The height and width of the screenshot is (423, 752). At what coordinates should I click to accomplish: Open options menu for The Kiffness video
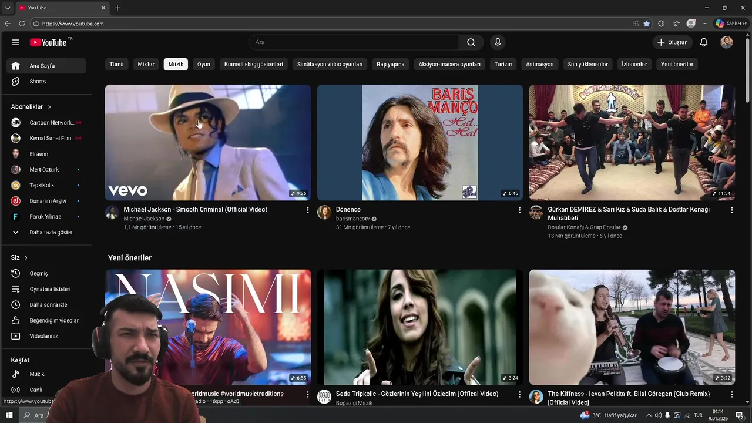pos(731,394)
